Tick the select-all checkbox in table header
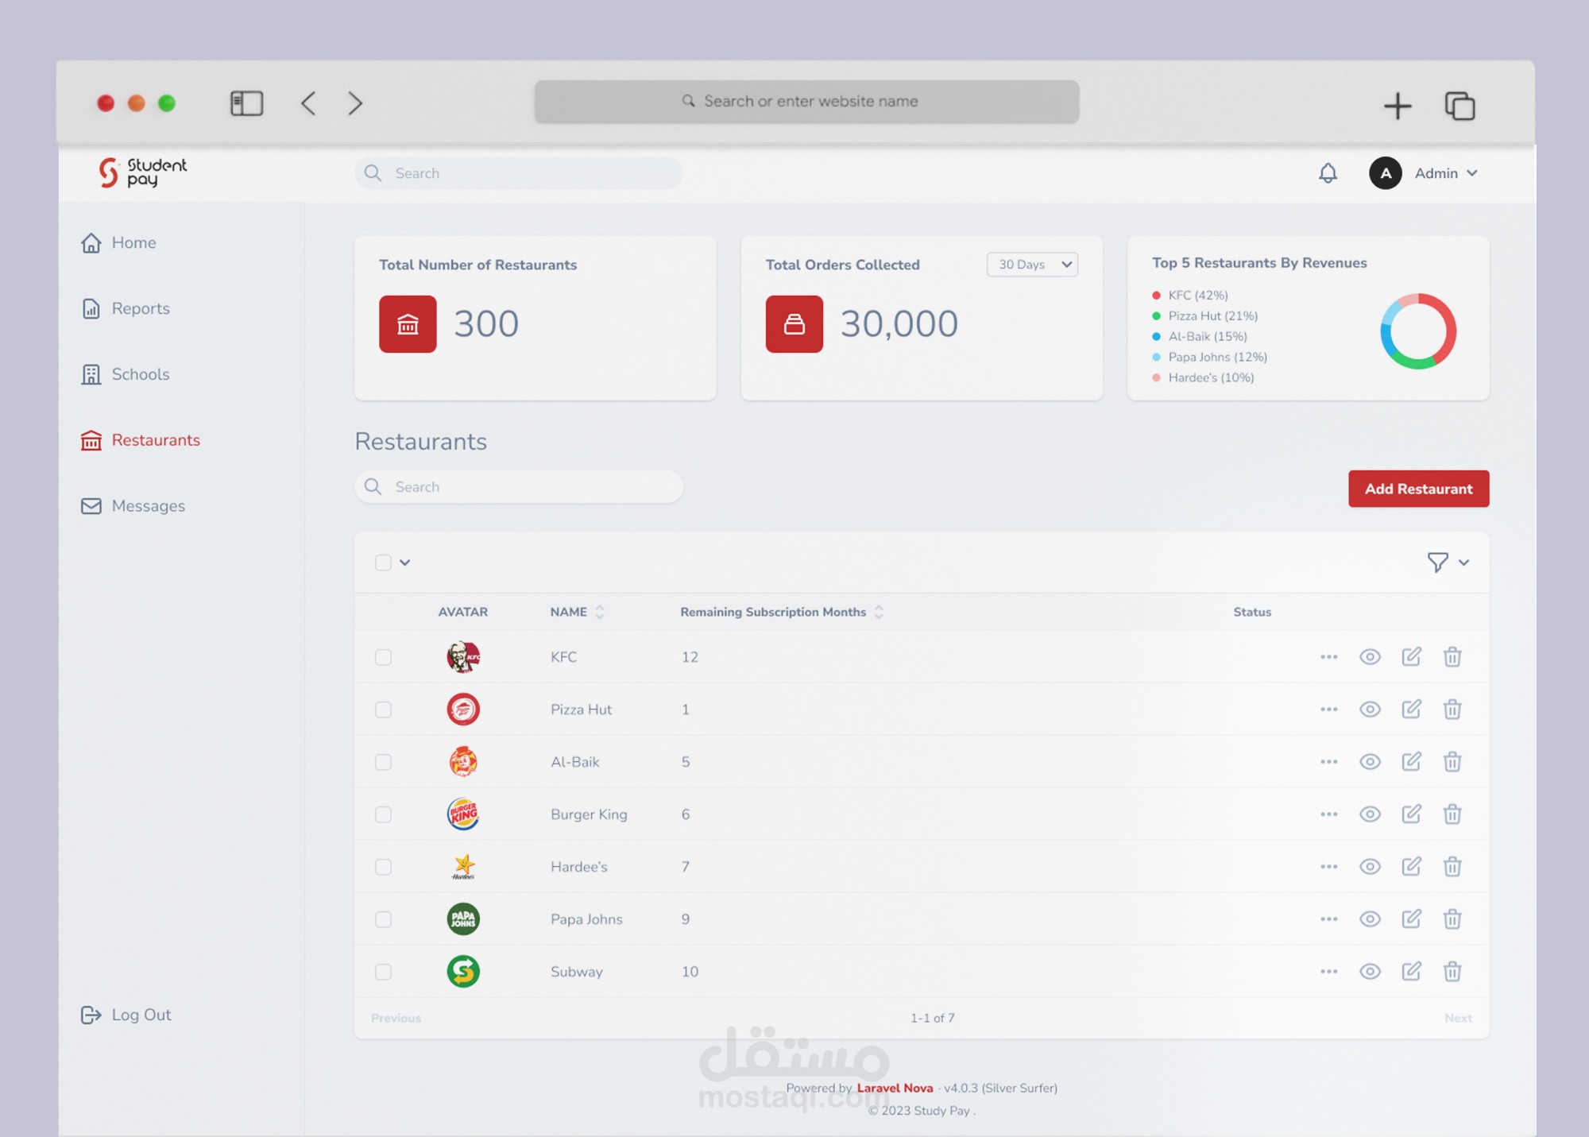This screenshot has width=1589, height=1137. coord(383,563)
